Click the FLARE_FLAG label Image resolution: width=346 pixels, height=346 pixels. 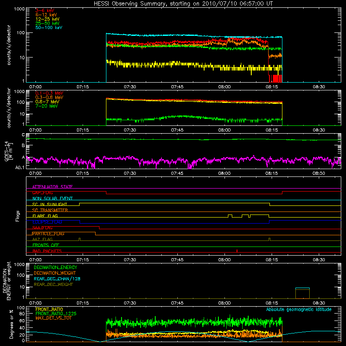pyautogui.click(x=45, y=216)
